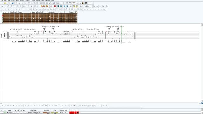The width and height of the screenshot is (203, 114).
Task: Click the vertical scrollbar up arrow of score
Action: point(202,25)
